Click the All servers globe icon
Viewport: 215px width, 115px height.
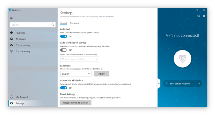(12, 39)
